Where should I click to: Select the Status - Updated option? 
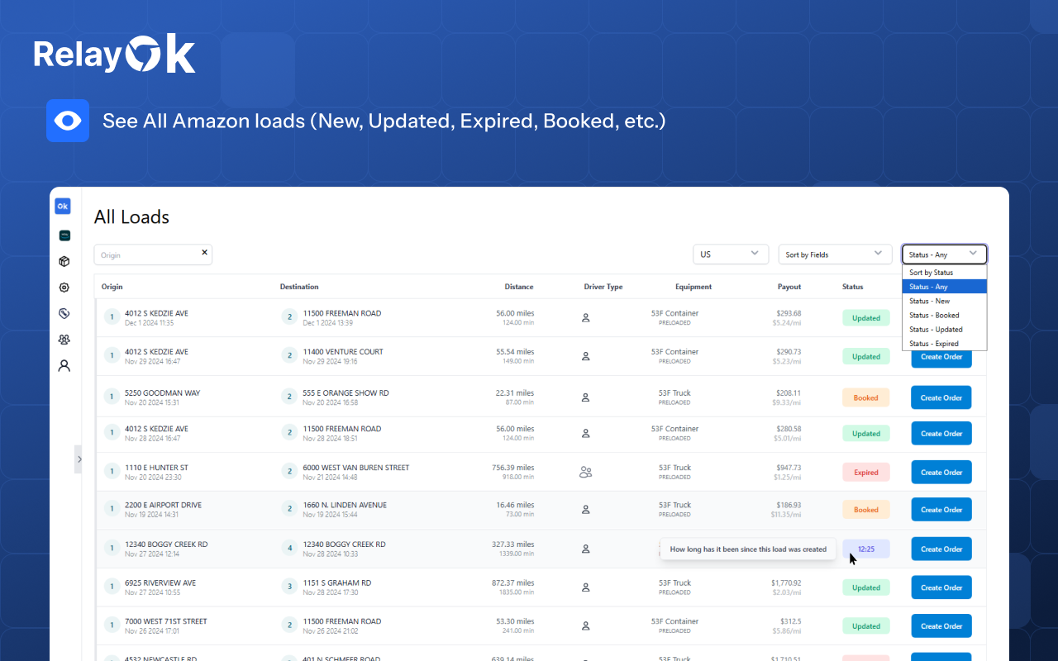tap(944, 329)
